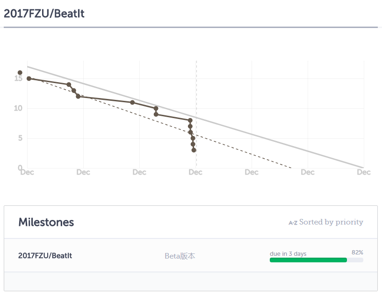Image resolution: width=382 pixels, height=295 pixels.
Task: Click the 2017FZU/BeatIt page title
Action: click(x=44, y=14)
